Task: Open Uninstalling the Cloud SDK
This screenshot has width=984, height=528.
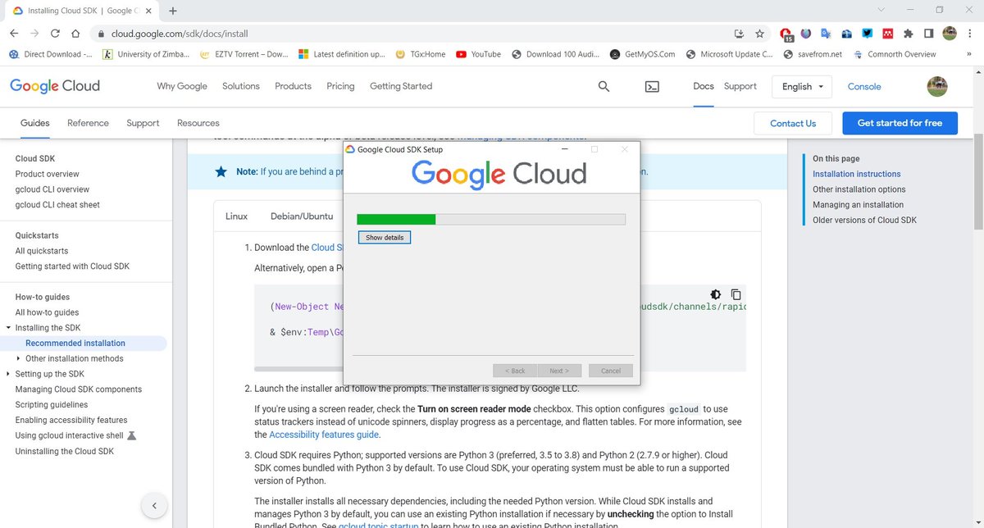Action: coord(65,451)
